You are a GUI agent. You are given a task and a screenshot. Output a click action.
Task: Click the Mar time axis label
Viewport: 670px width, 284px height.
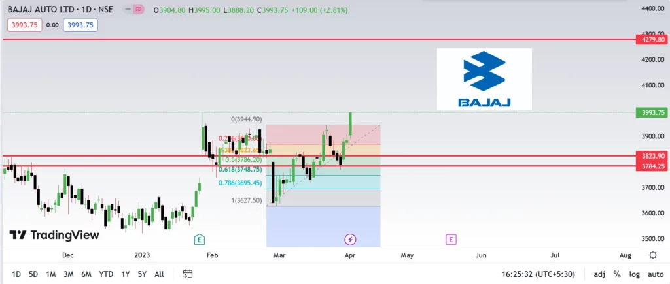coord(279,255)
